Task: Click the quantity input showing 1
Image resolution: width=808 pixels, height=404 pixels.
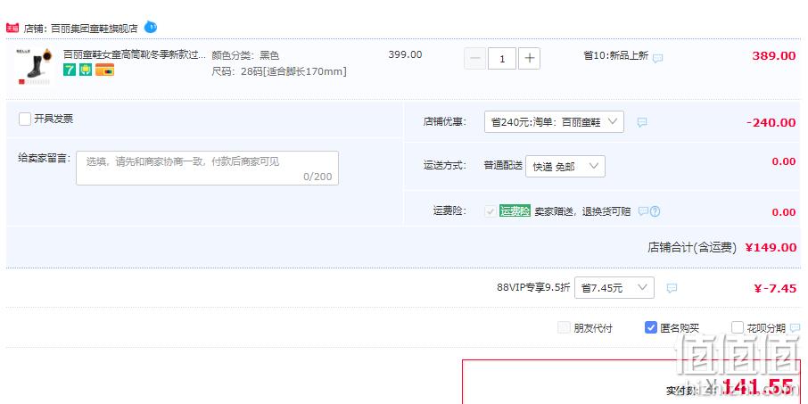Action: [502, 58]
